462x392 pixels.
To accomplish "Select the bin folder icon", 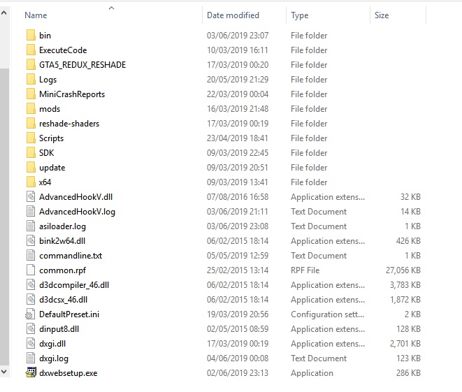I will click(31, 36).
